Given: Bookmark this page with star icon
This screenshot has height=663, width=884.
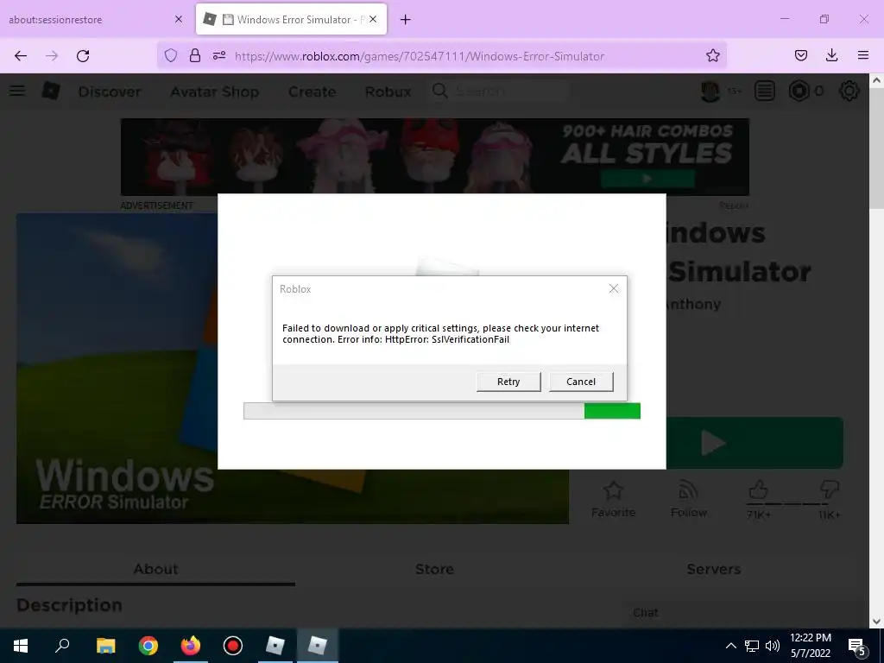Looking at the screenshot, I should pos(712,56).
